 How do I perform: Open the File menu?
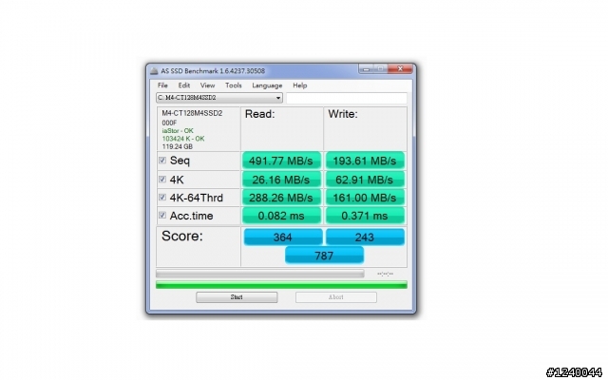[x=162, y=85]
